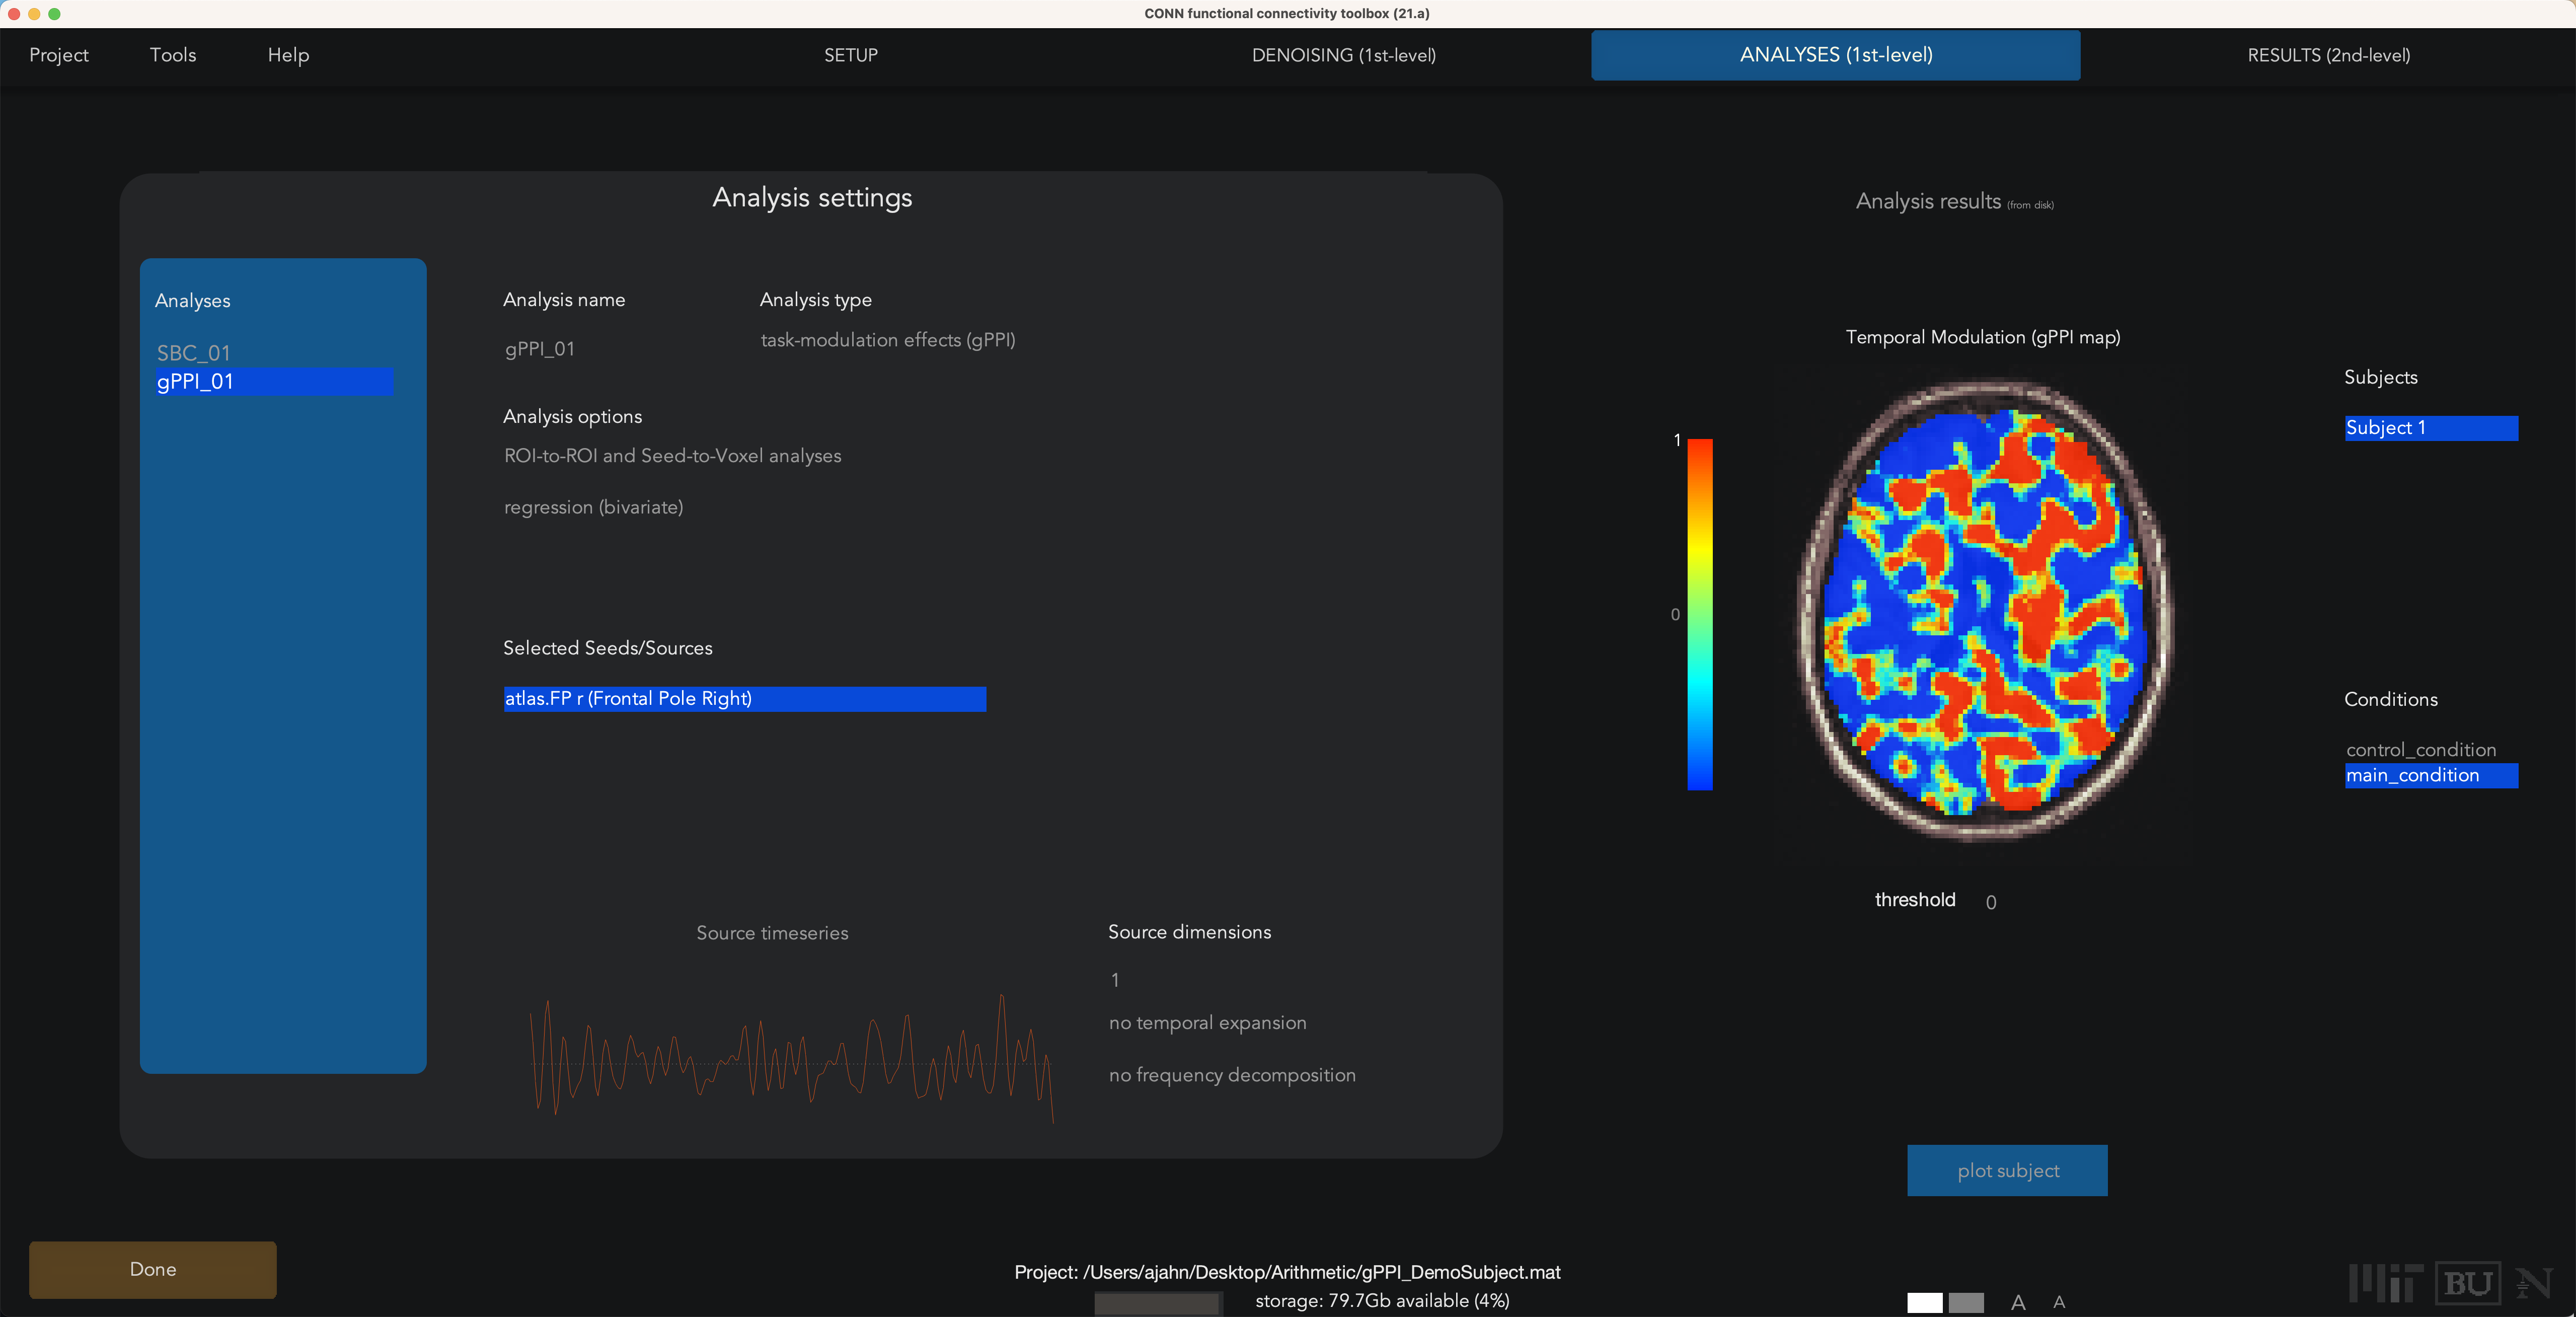
Task: Open the Analysis type dropdown
Action: (888, 340)
